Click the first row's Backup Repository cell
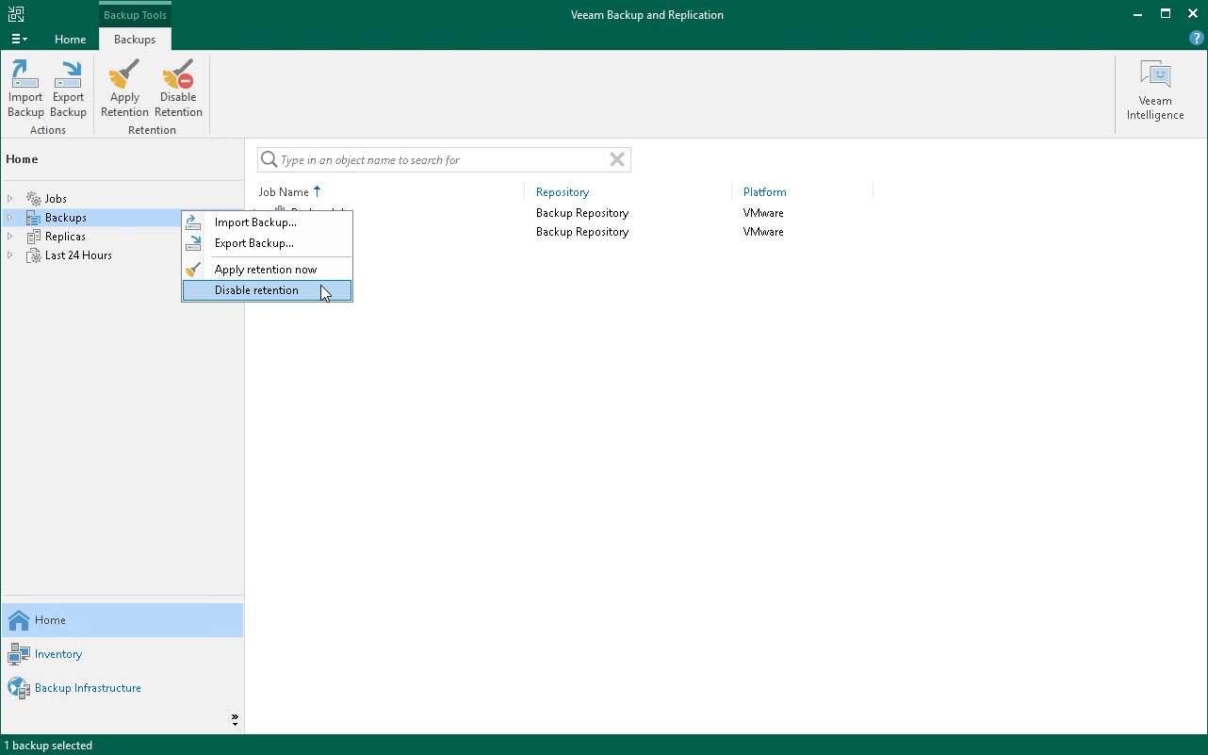Image resolution: width=1208 pixels, height=755 pixels. pyautogui.click(x=582, y=213)
